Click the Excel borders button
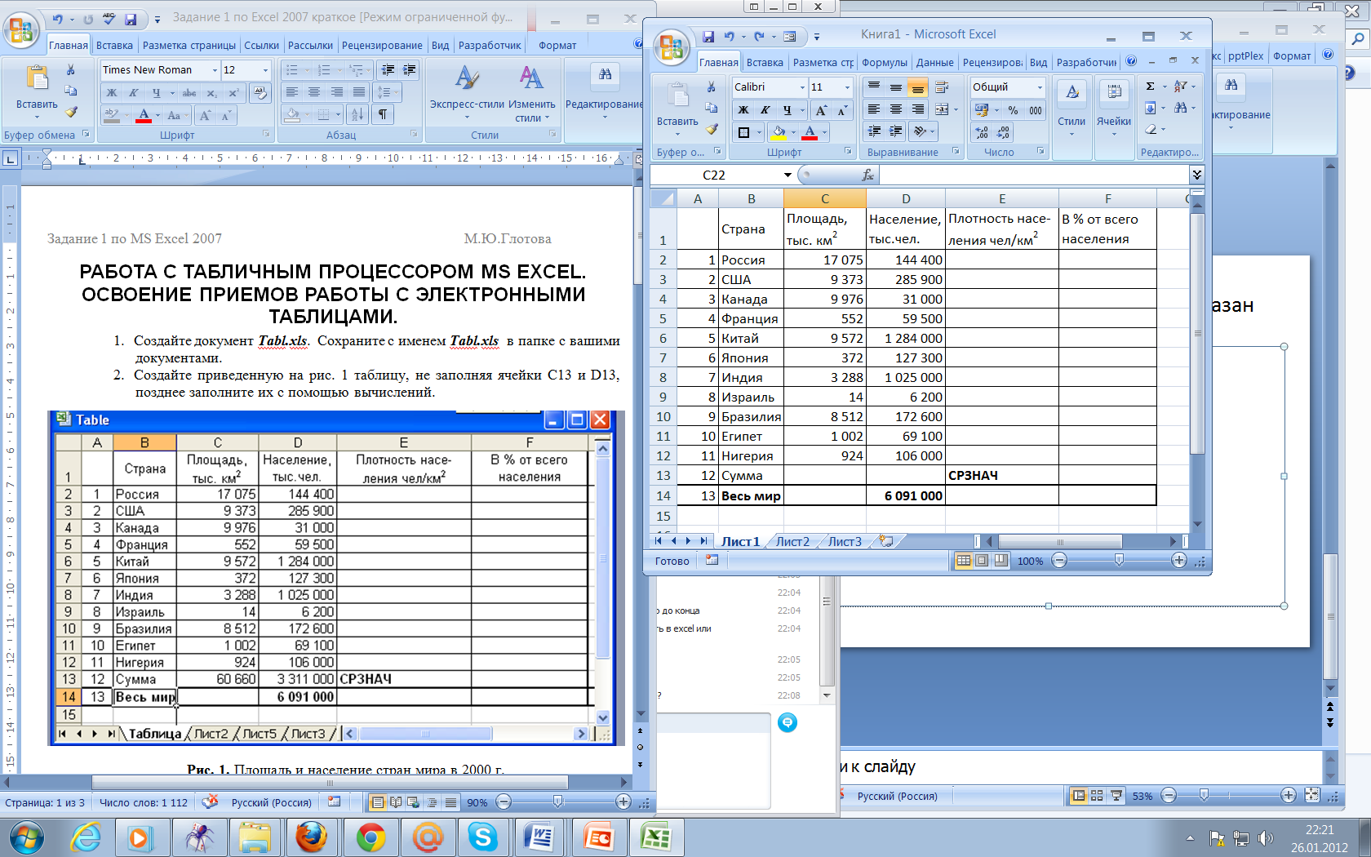Viewport: 1371px width, 857px height. point(743,131)
